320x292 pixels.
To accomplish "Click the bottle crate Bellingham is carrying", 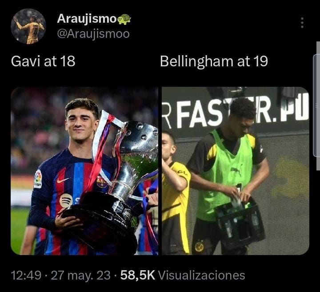I will click(x=240, y=222).
